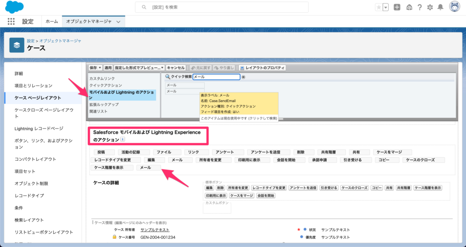The image size is (466, 247).
Task: Select the 活動の記録 action
Action: click(134, 152)
